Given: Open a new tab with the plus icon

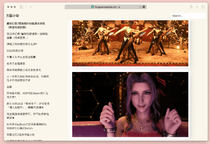Looking at the screenshot, I should pos(197,7).
